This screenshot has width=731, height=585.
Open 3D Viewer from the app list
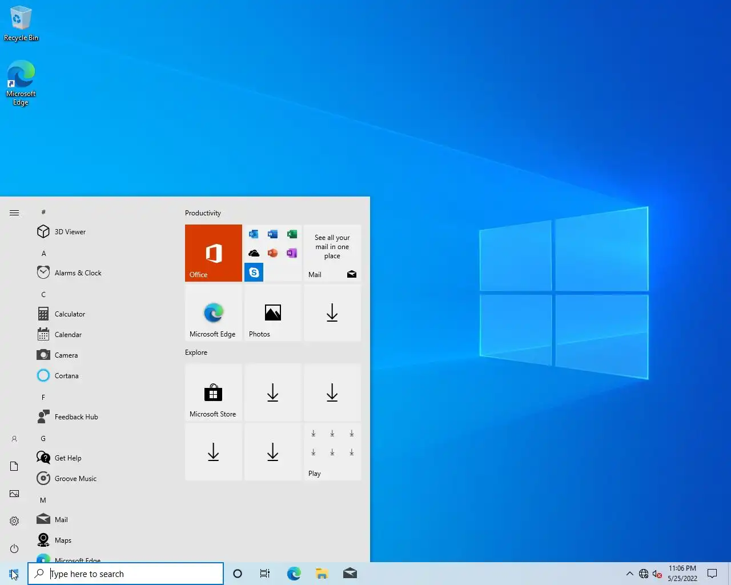coord(103,232)
